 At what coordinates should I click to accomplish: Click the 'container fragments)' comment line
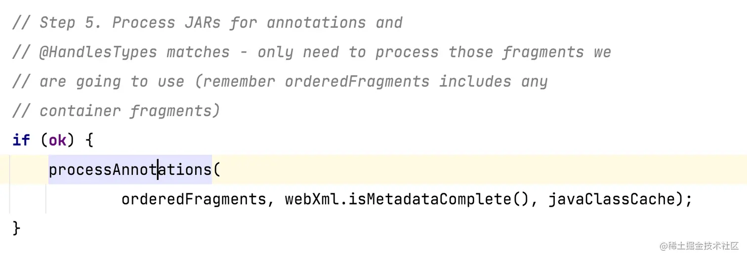(116, 111)
